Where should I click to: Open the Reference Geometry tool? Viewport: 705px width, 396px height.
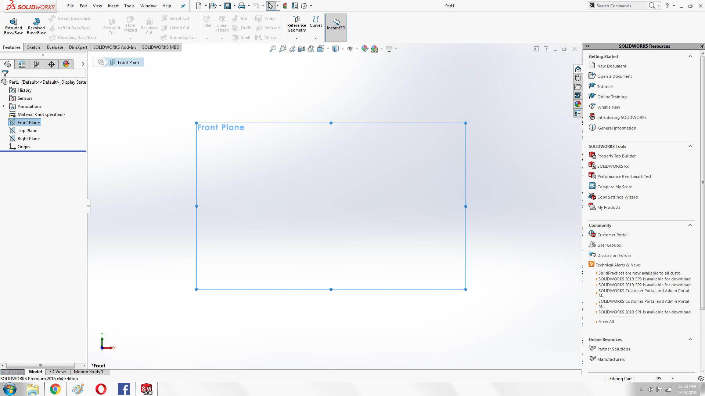(x=296, y=24)
